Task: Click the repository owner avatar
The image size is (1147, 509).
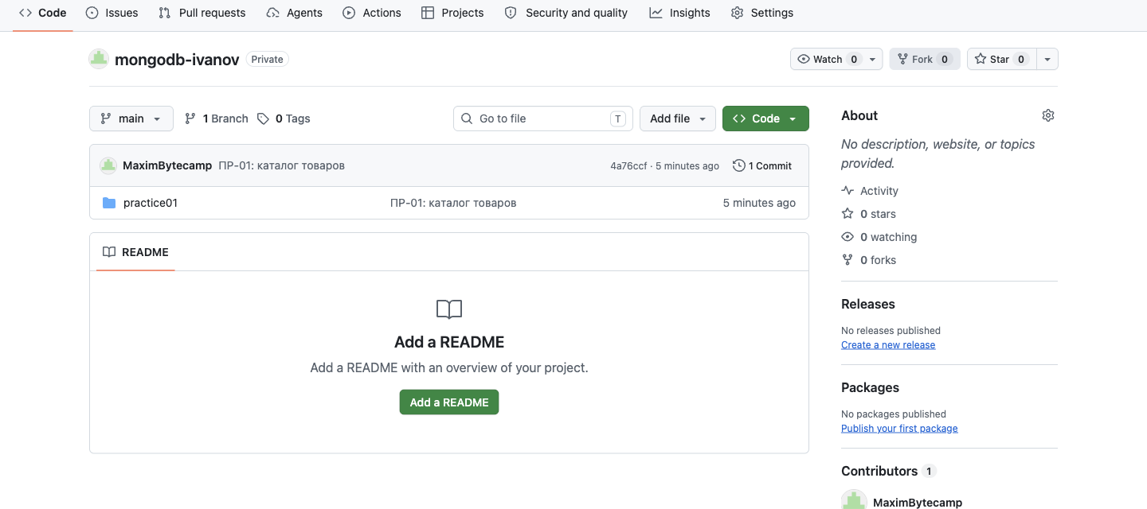Action: [x=99, y=59]
